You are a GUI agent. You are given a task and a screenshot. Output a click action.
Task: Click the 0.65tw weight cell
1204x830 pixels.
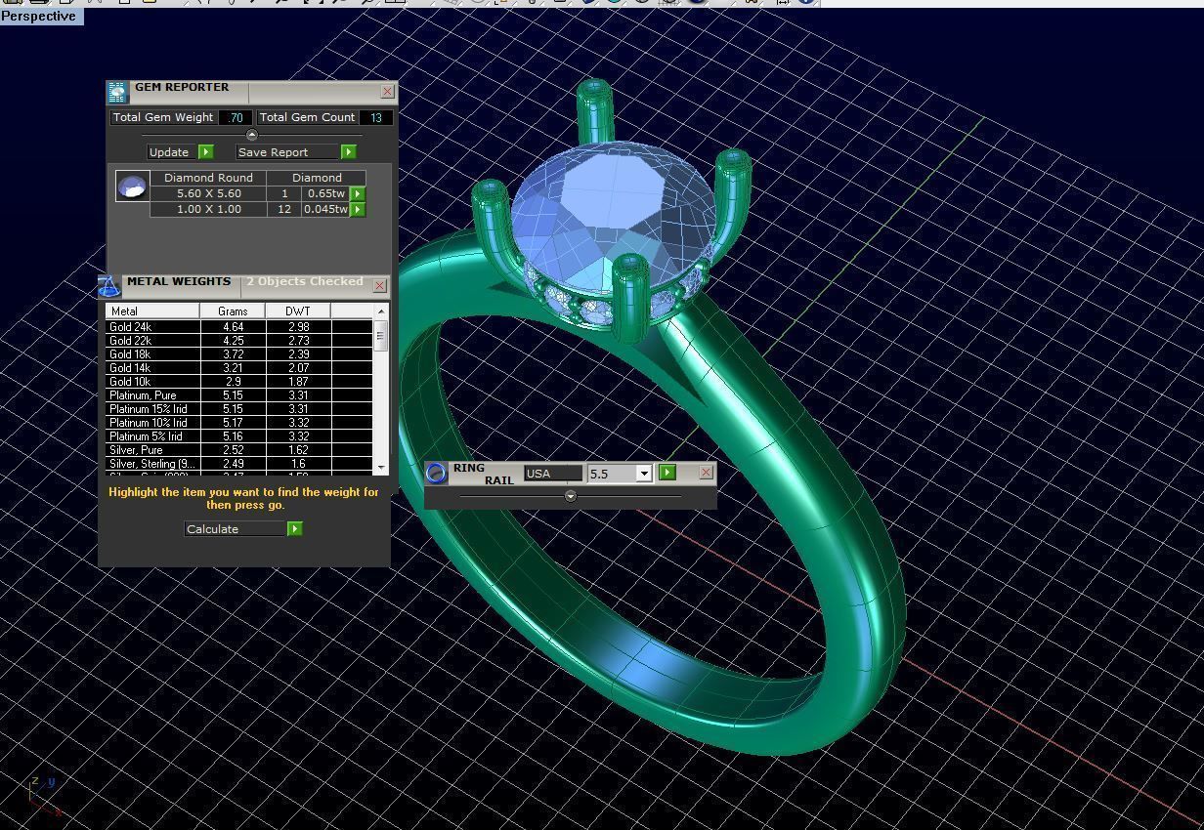pyautogui.click(x=325, y=193)
